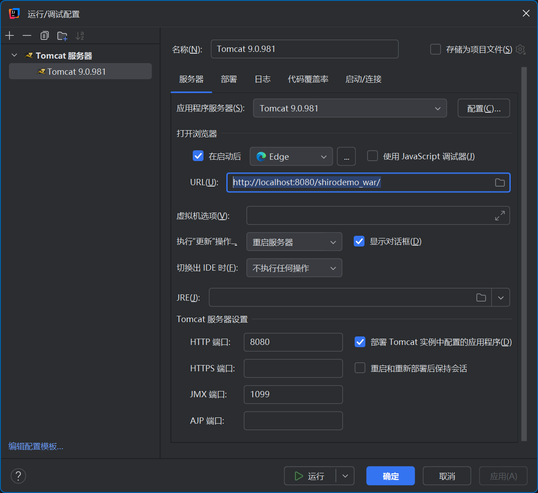Browse for a JRE with the folder icon
This screenshot has height=493, width=538.
click(x=481, y=297)
